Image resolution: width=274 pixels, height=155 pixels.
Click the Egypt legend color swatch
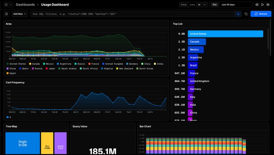point(7,73)
